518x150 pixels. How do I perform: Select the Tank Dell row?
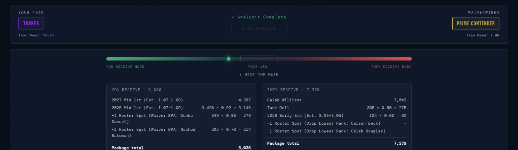click(337, 108)
